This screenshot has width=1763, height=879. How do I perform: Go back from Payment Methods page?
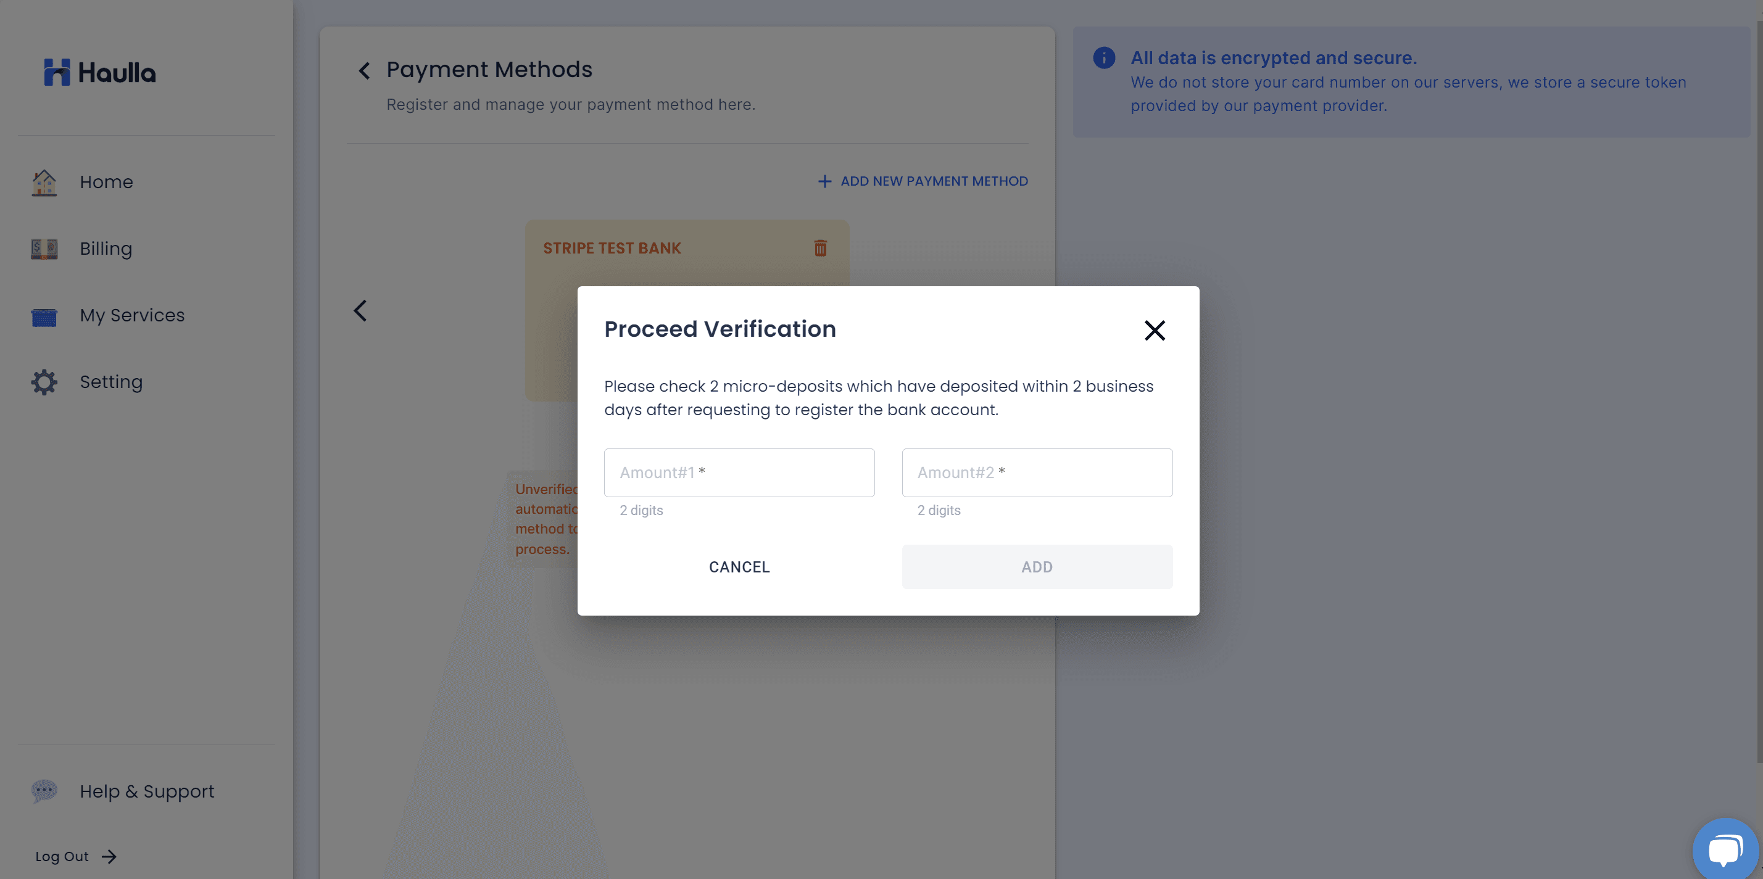[365, 70]
